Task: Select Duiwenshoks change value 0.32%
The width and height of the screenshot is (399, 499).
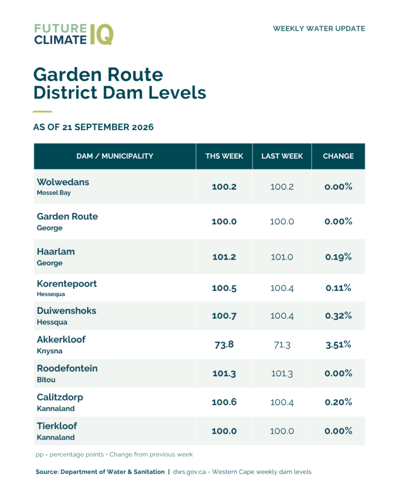Action: point(338,316)
